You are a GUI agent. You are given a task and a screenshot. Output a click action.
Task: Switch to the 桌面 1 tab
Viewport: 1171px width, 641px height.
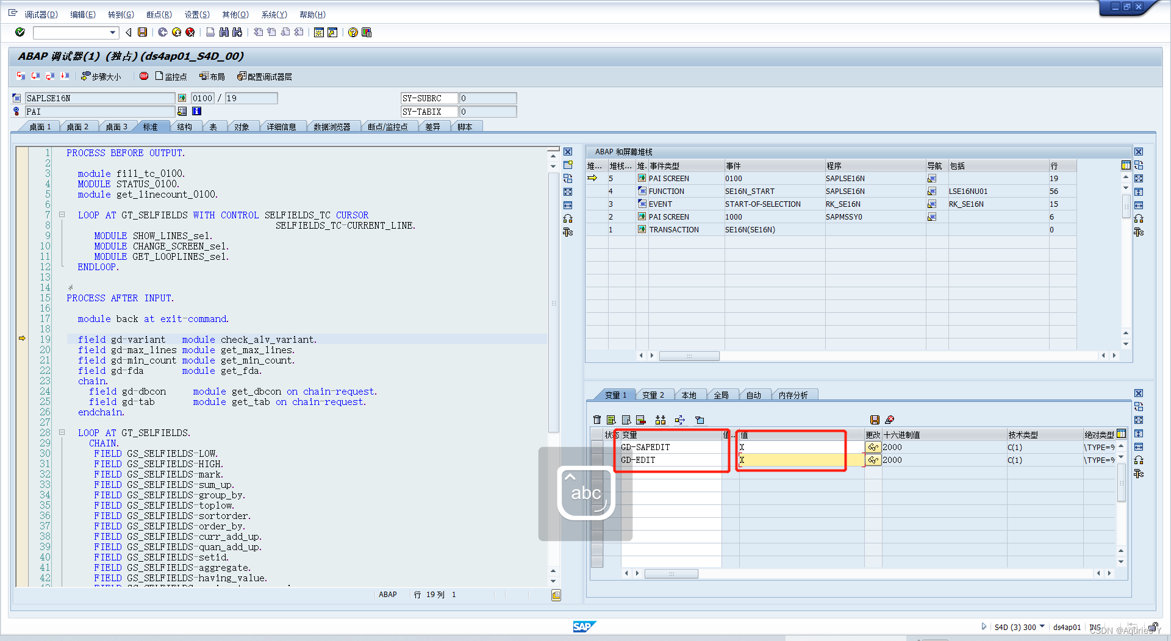(x=40, y=127)
